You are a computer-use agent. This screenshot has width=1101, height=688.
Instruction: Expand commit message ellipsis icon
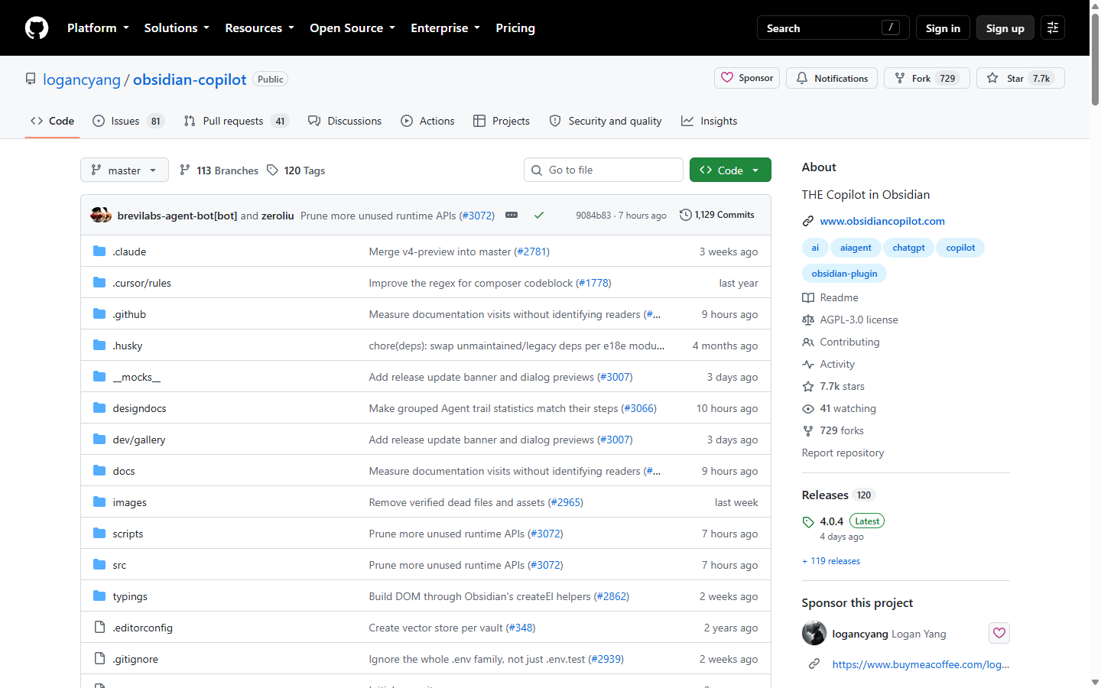512,216
